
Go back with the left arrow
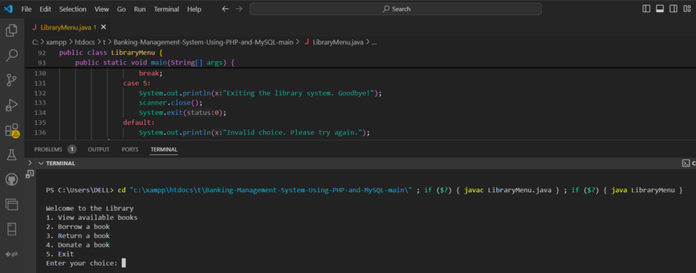(x=226, y=9)
